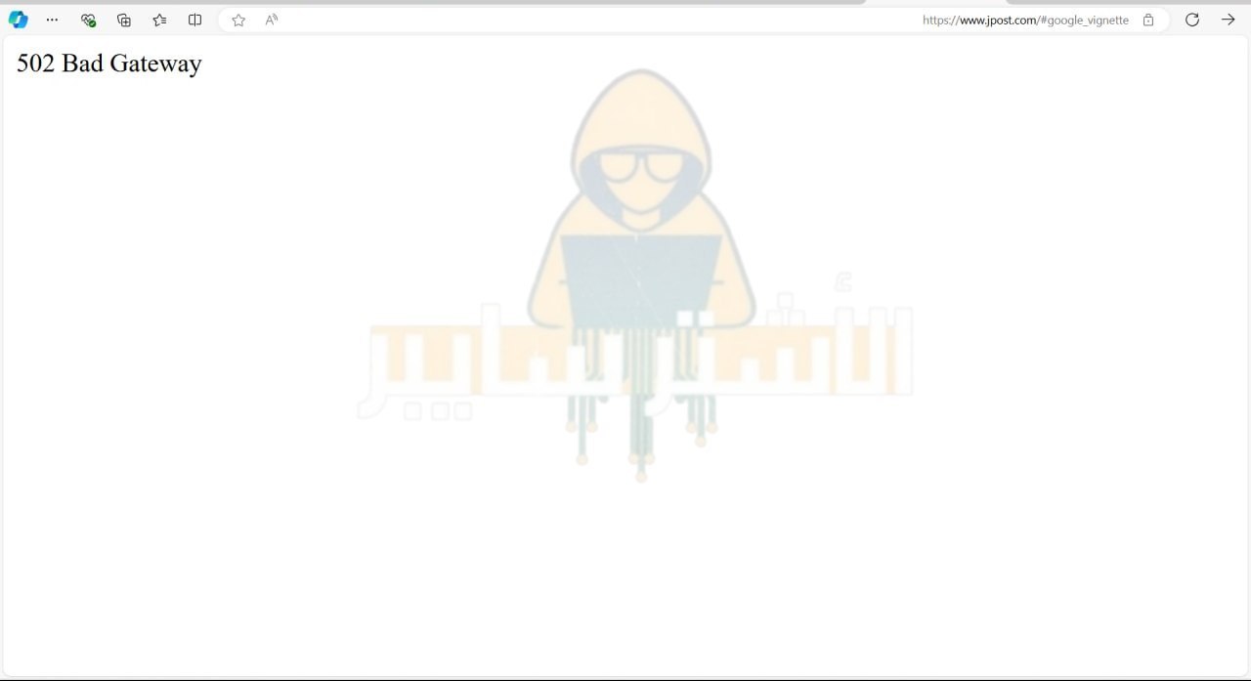Toggle the Split screen icon
This screenshot has height=681, width=1251.
(x=194, y=20)
